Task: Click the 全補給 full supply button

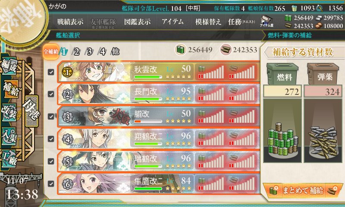Action: coord(51,52)
